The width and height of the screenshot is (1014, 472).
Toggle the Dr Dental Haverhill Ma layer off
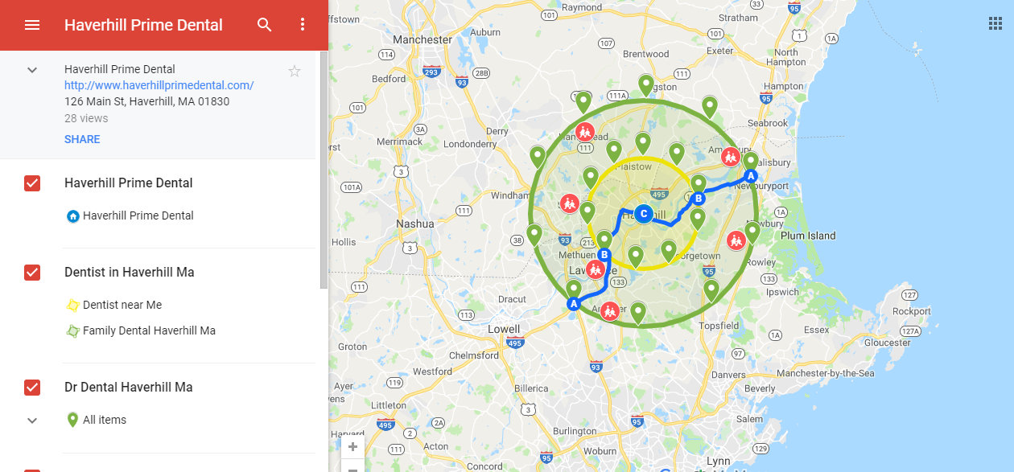31,387
